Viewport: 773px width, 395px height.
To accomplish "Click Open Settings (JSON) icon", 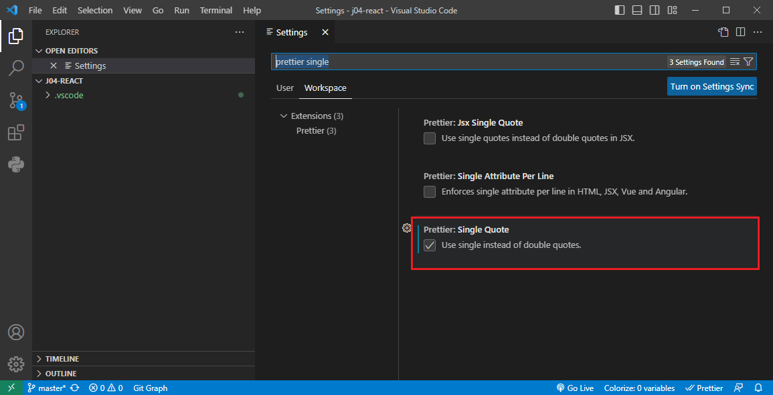I will [723, 32].
